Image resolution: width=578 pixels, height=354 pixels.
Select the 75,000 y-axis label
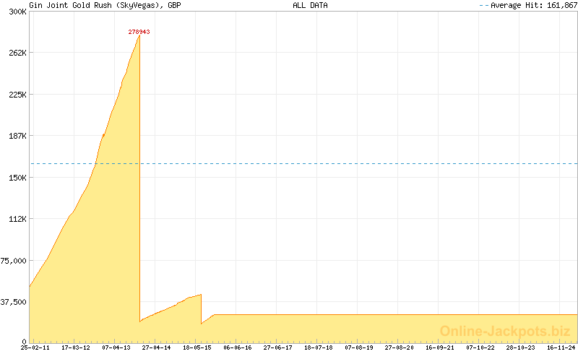point(14,261)
